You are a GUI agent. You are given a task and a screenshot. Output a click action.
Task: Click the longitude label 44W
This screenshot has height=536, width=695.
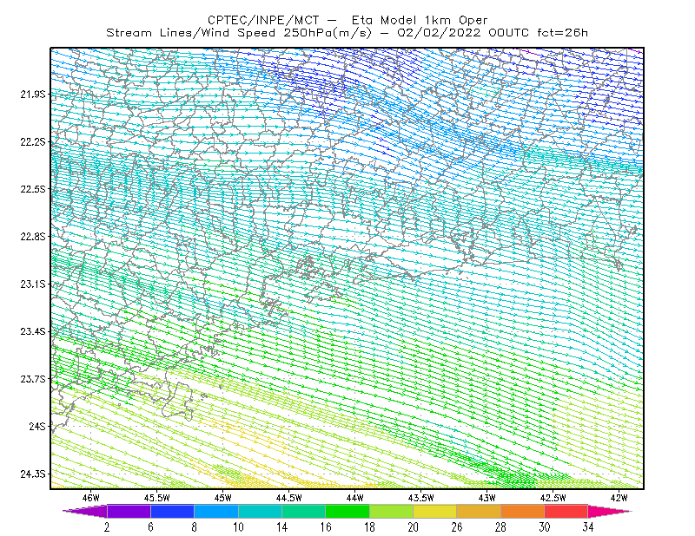[x=355, y=498]
